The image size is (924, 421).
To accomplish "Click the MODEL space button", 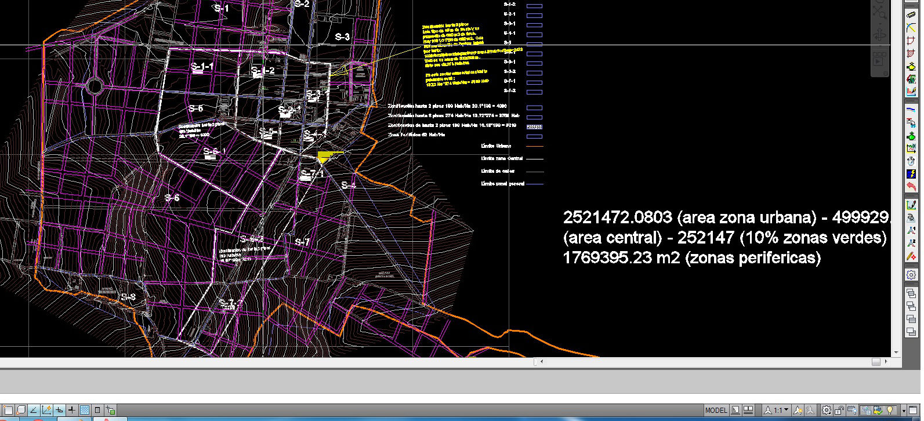I will 716,410.
